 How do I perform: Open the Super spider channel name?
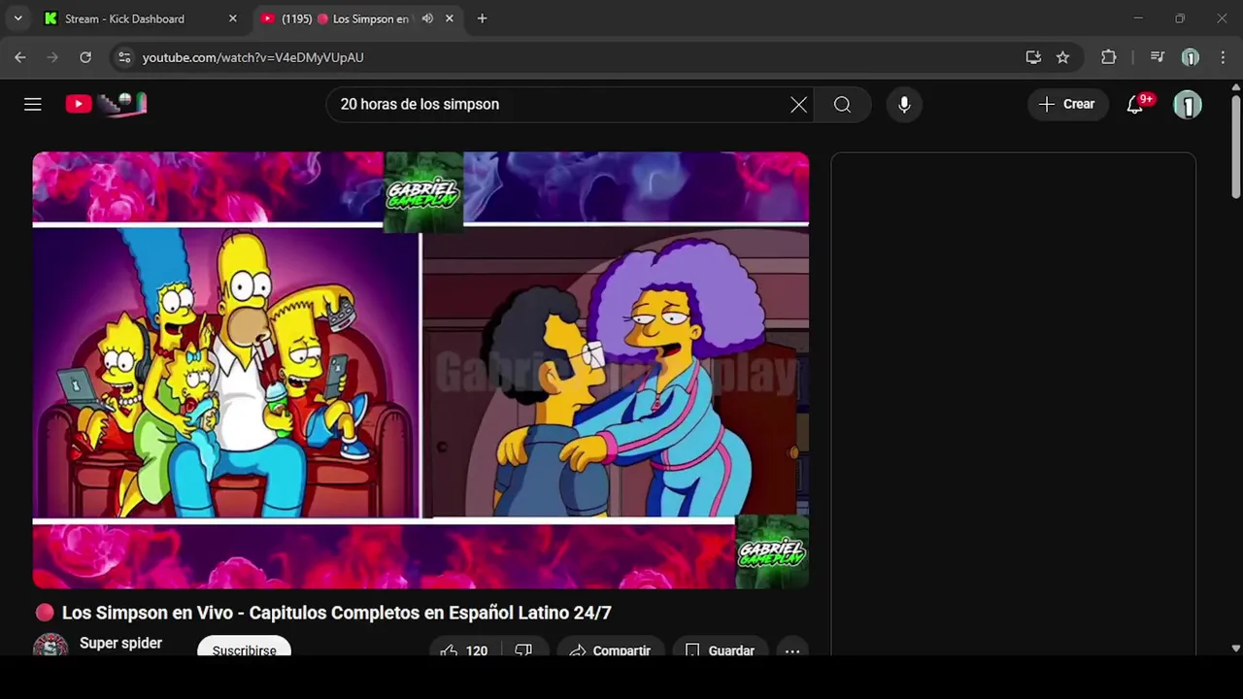[x=120, y=643]
